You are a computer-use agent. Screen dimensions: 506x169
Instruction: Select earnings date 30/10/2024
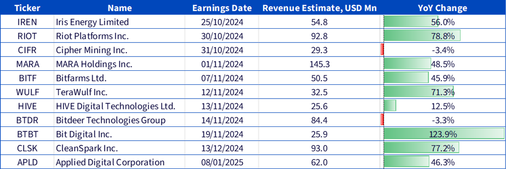222,36
